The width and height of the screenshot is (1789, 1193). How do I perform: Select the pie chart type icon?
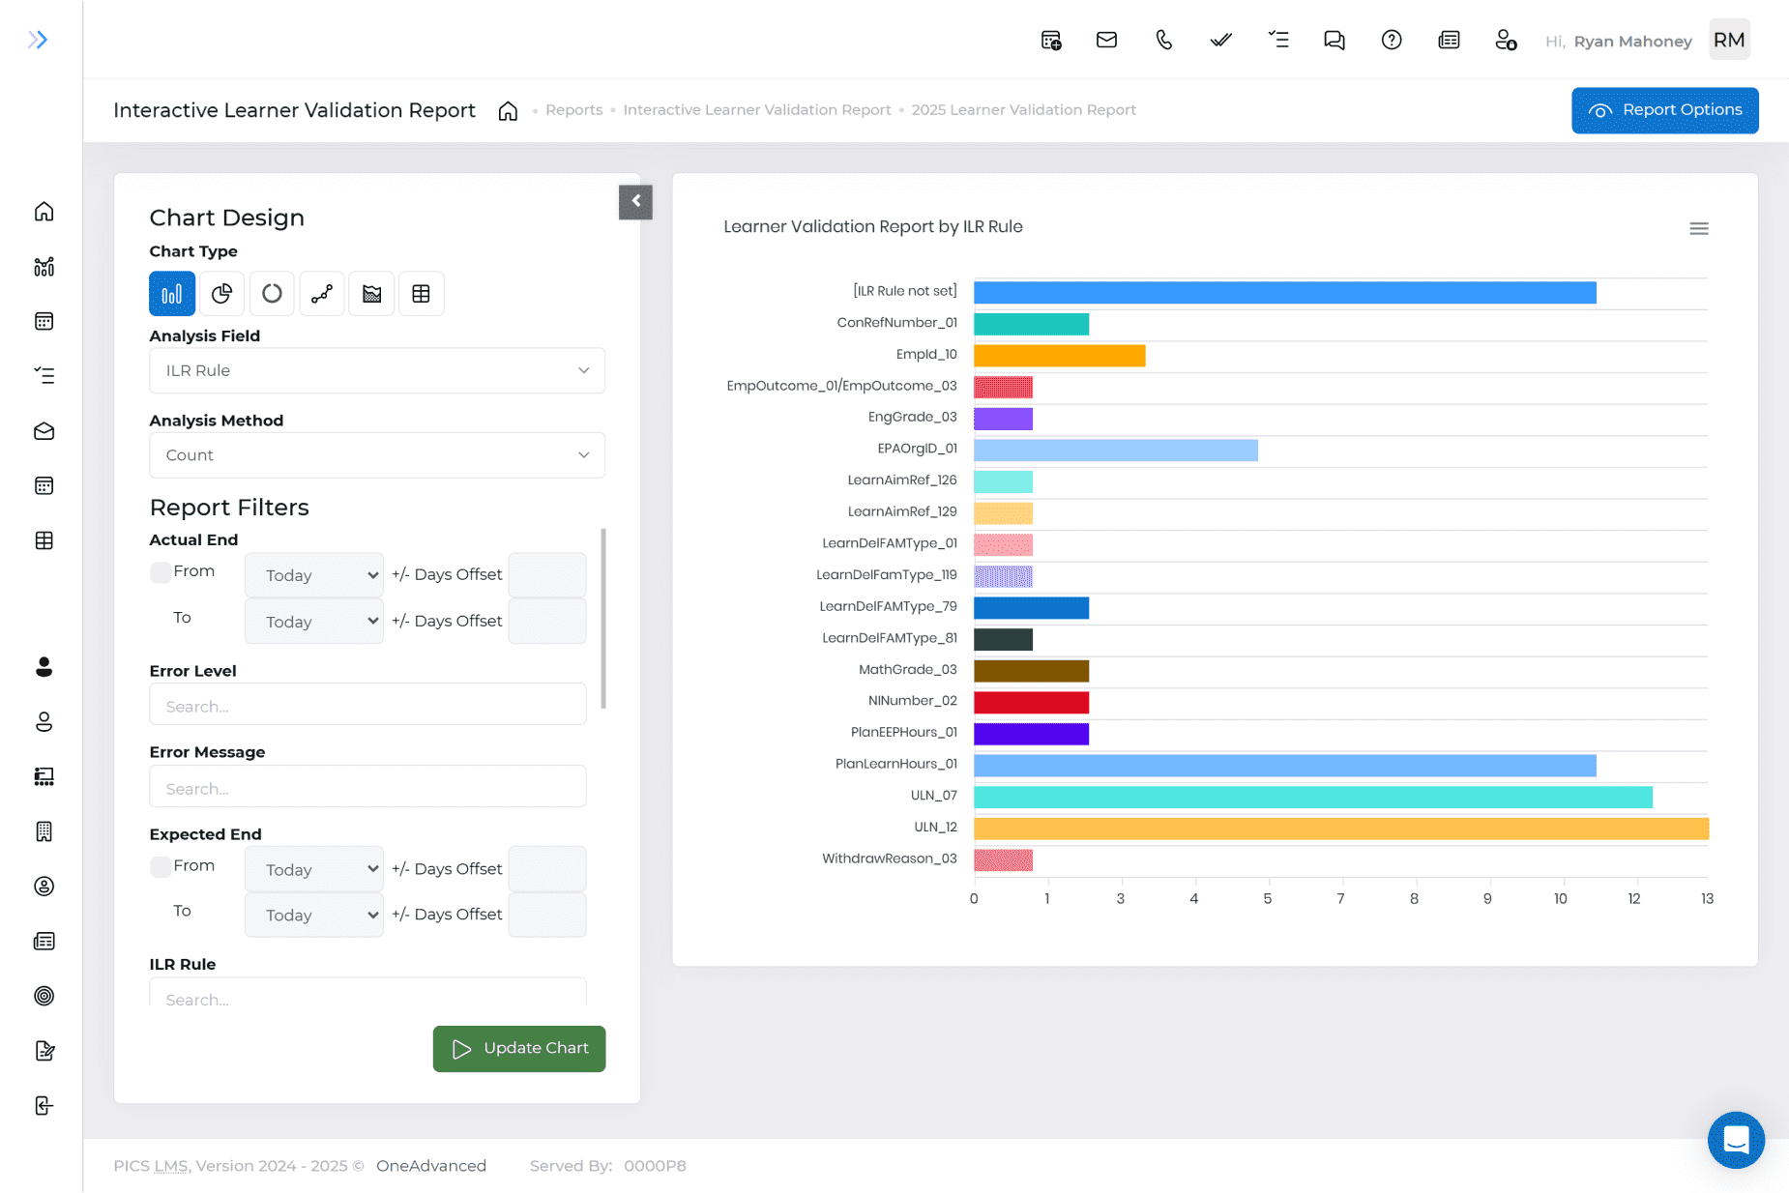click(x=221, y=294)
